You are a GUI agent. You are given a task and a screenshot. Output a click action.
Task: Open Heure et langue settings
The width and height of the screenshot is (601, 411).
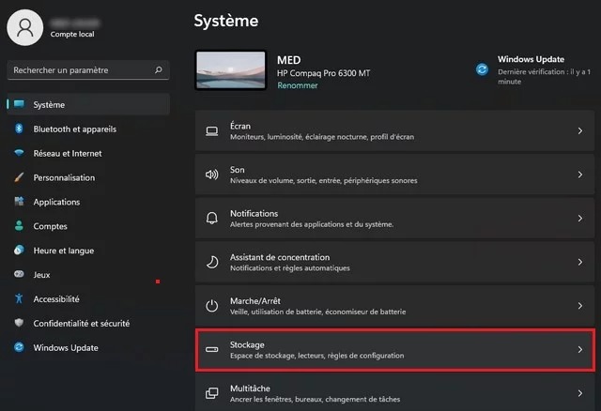click(x=63, y=251)
